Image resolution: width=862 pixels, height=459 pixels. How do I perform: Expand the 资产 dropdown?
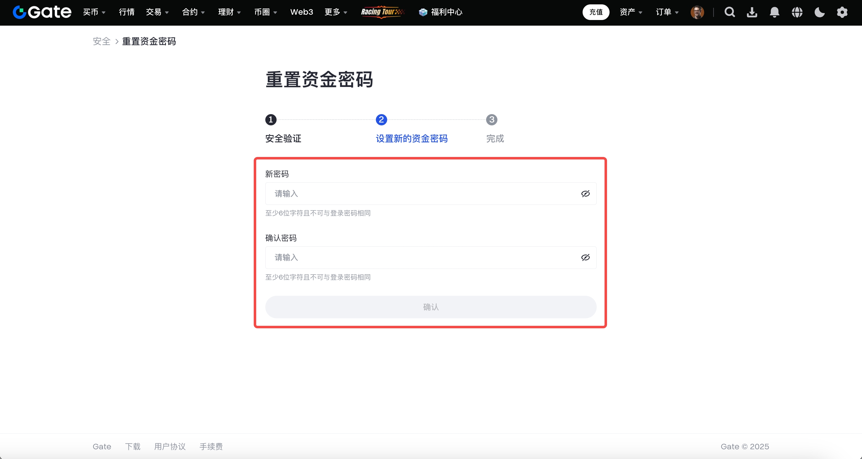tap(631, 13)
